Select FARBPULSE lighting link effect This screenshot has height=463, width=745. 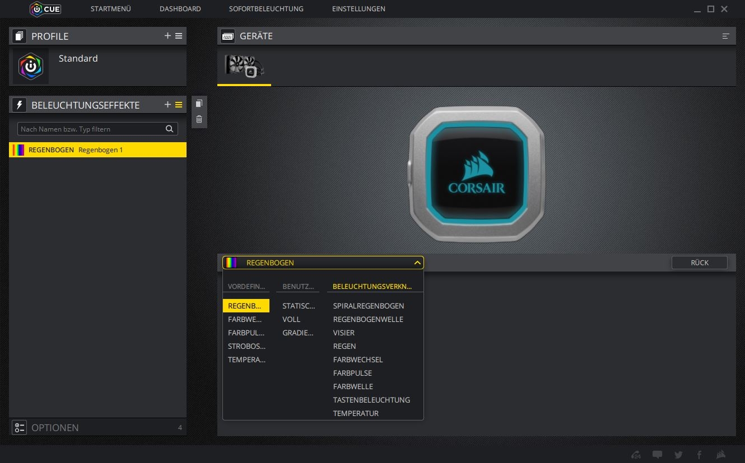pyautogui.click(x=352, y=373)
